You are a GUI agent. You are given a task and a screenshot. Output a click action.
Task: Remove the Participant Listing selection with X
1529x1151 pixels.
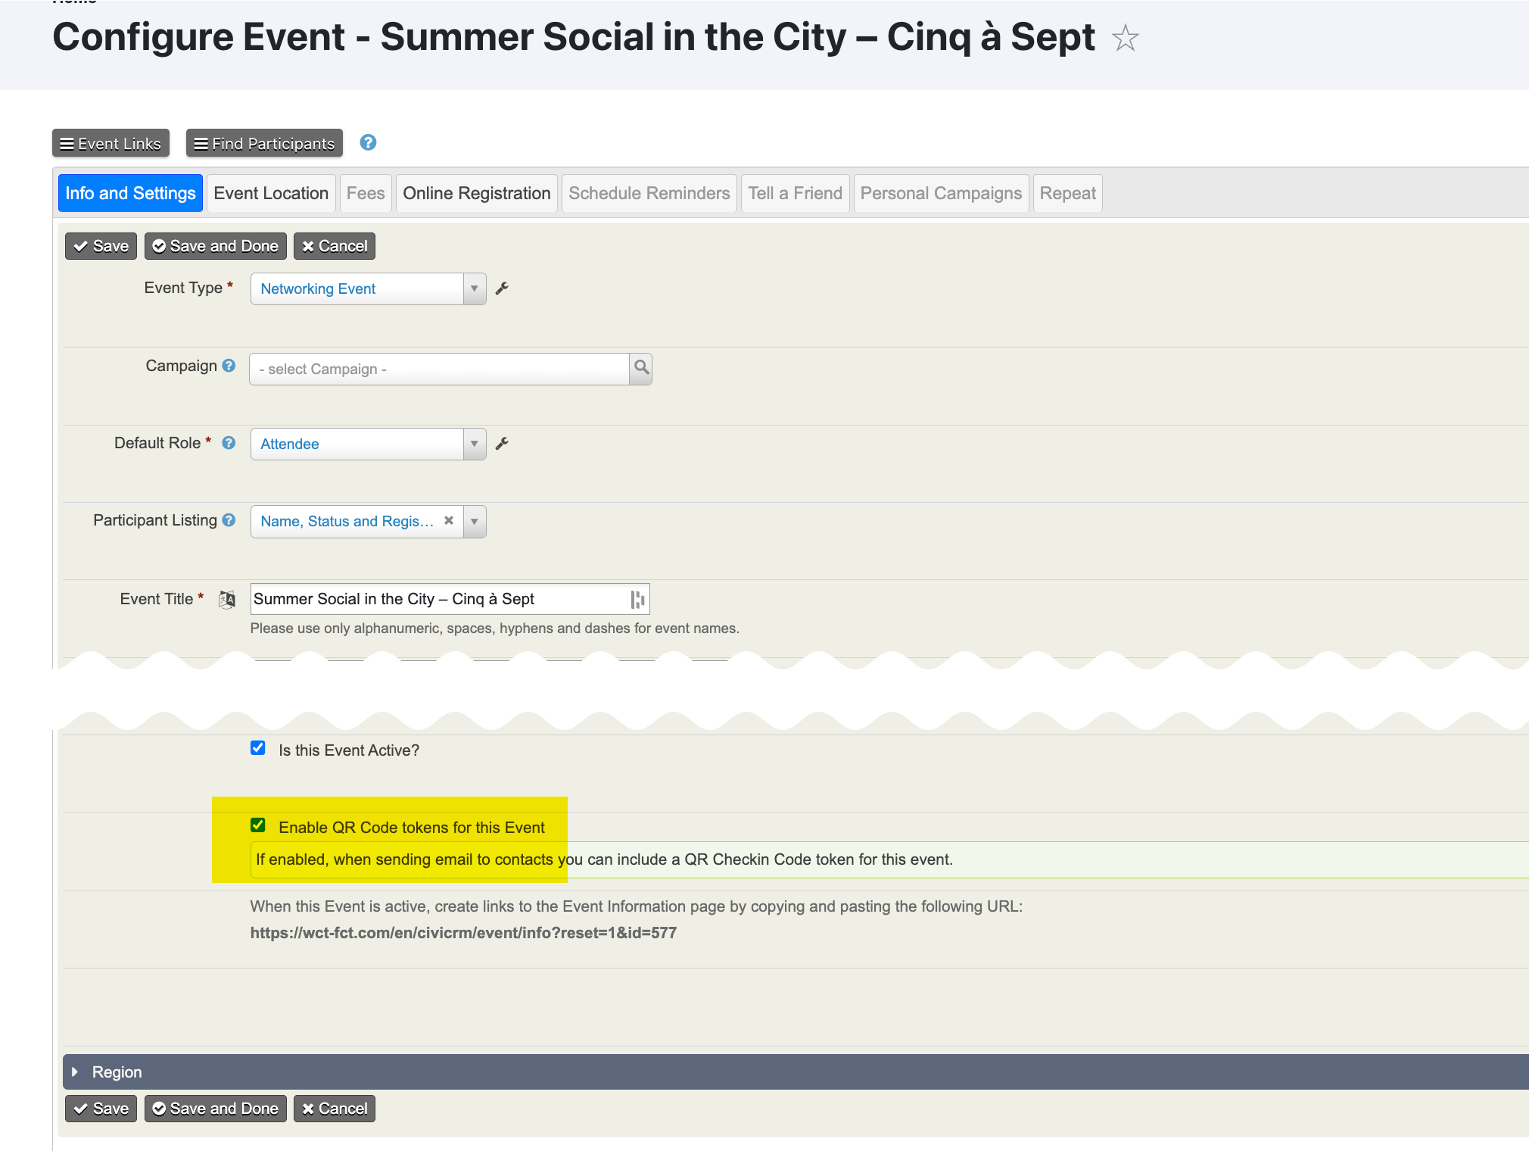tap(450, 521)
